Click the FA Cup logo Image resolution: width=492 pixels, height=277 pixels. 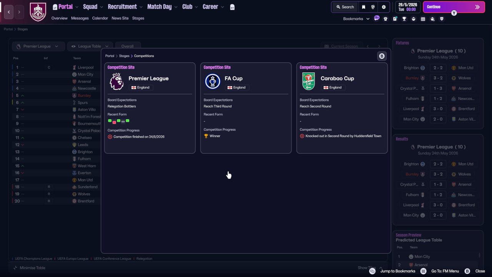tap(213, 82)
